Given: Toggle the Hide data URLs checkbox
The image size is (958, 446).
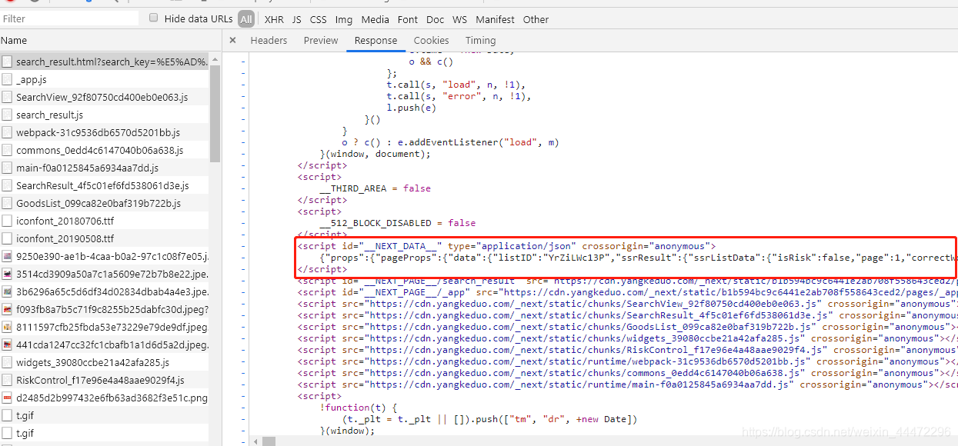Looking at the screenshot, I should click(154, 18).
